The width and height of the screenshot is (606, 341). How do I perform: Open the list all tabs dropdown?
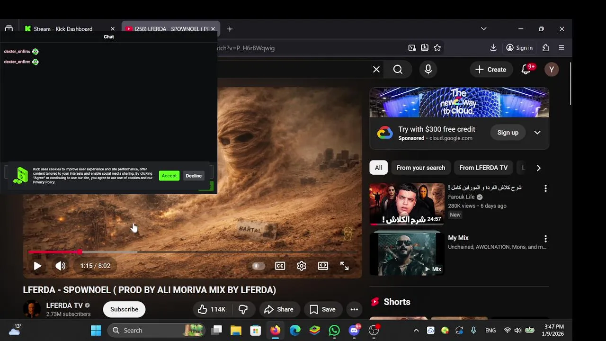[483, 29]
